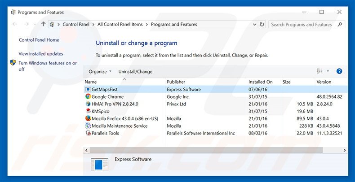Image resolution: width=355 pixels, height=182 pixels.
Task: Select Parallels Tools entry
Action: point(105,133)
